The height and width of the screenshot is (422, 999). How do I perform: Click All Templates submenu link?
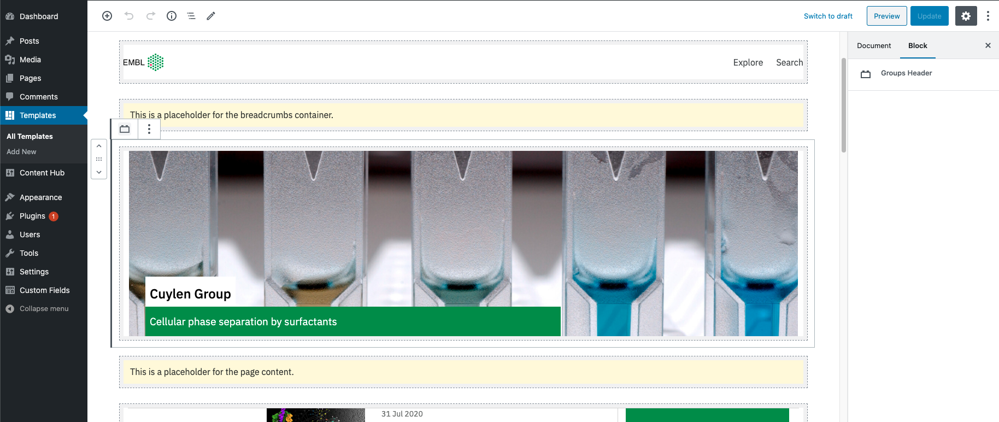click(30, 136)
